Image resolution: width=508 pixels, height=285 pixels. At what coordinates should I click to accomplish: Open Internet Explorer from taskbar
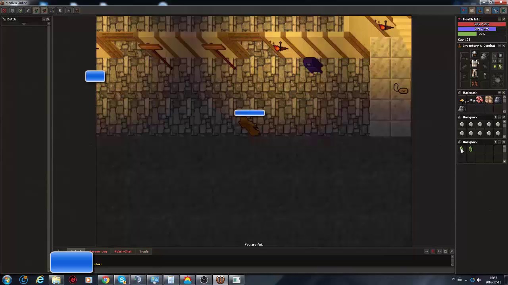40,280
